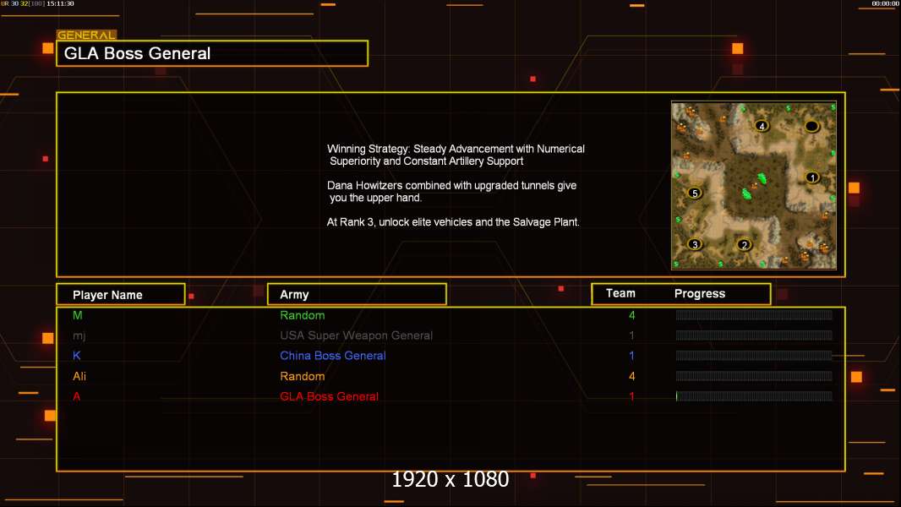Click team number 4 in M's row

pyautogui.click(x=631, y=315)
